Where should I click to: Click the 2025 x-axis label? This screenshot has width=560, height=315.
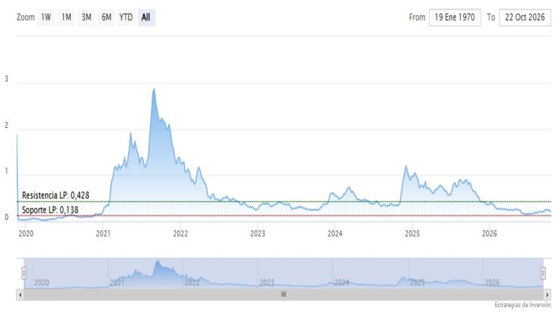[x=412, y=233]
